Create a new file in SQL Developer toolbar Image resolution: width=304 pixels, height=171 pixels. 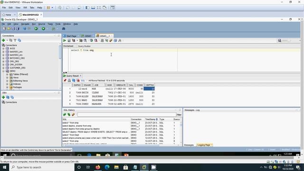tap(4, 28)
